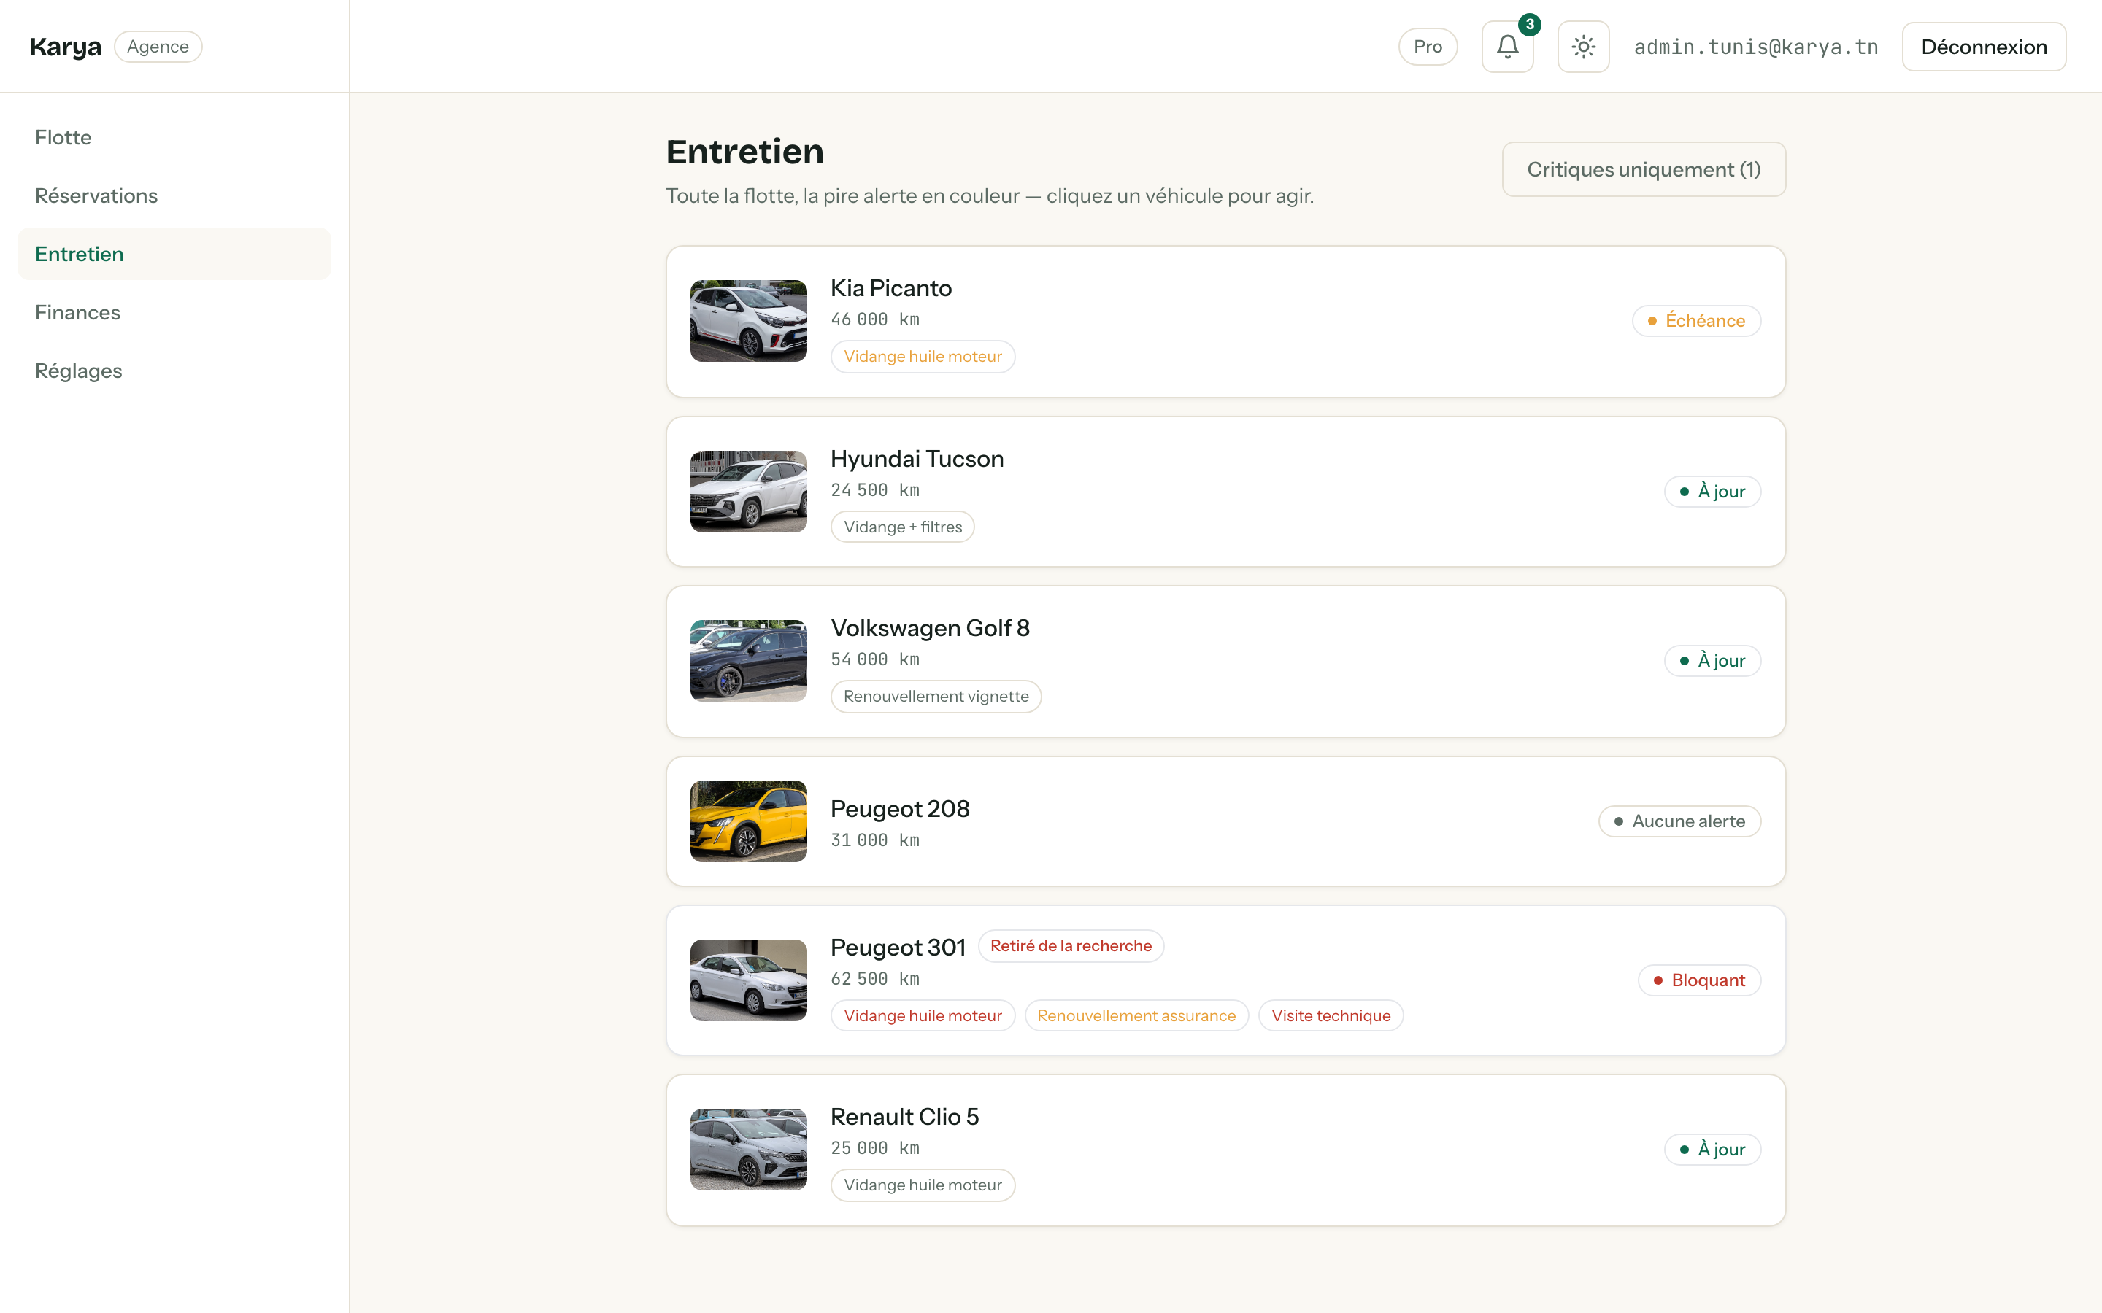Toggle Critiques uniquement filter
The image size is (2102, 1313).
(x=1644, y=169)
